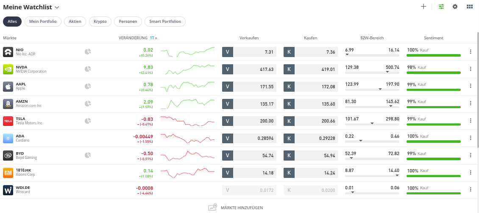Click the portfolio pie icon for BYD

coord(88,156)
